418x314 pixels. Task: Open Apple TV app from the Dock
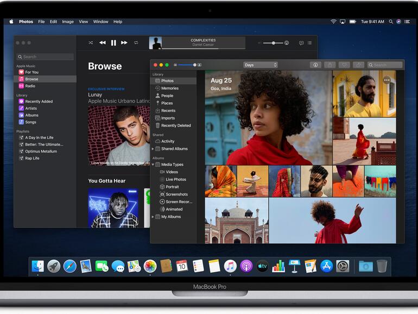262,266
